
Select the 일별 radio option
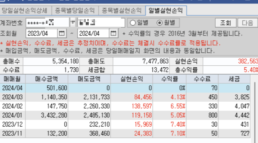[139, 23]
